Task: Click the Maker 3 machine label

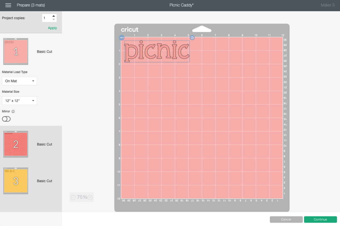Action: (328, 5)
